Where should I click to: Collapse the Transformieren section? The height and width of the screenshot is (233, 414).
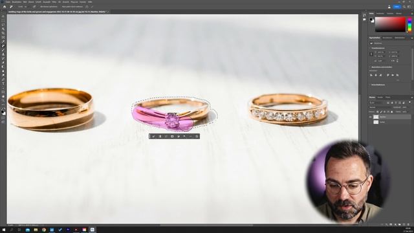click(369, 48)
